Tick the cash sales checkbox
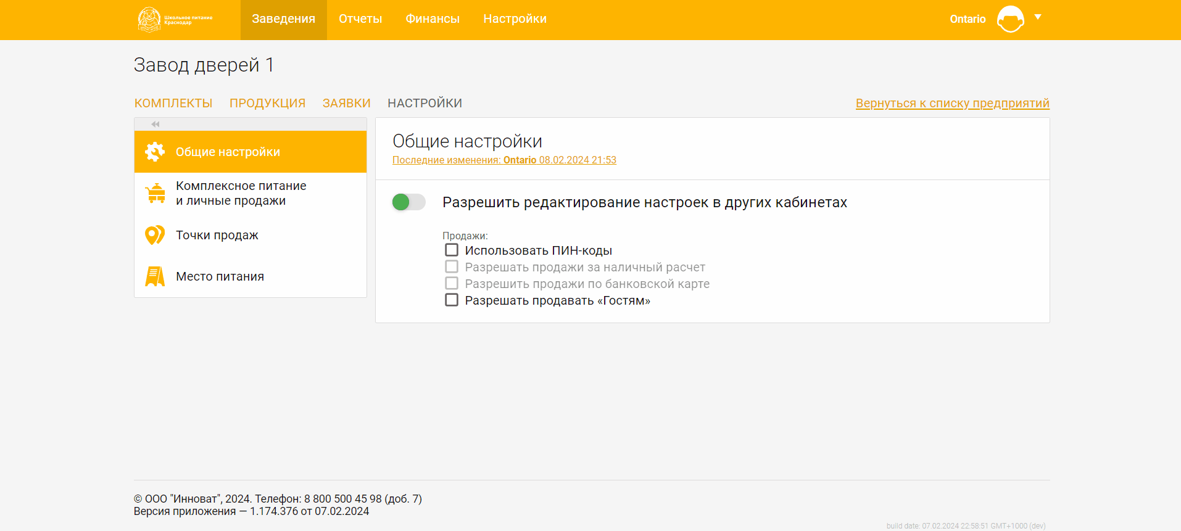Screen dimensions: 1181x531 coord(452,267)
